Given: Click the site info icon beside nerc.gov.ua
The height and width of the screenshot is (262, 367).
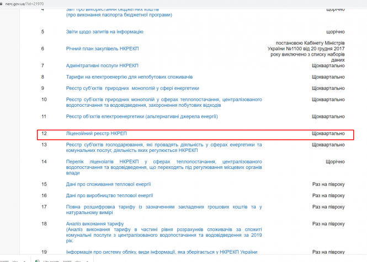Looking at the screenshot, I should coord(2,3).
